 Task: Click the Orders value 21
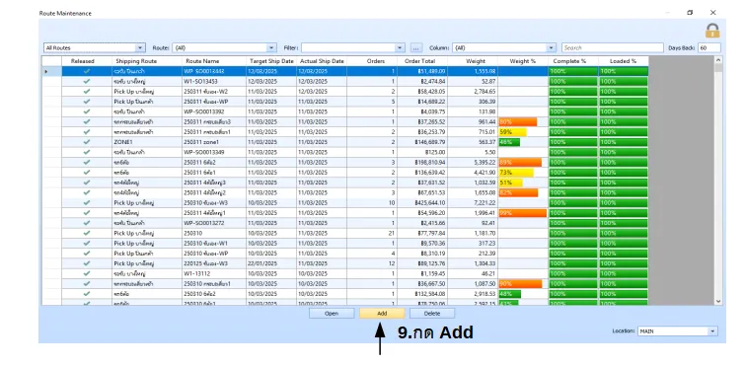[392, 233]
